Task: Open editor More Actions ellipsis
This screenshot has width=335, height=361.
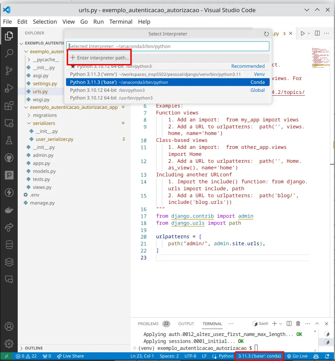Action: (327, 33)
